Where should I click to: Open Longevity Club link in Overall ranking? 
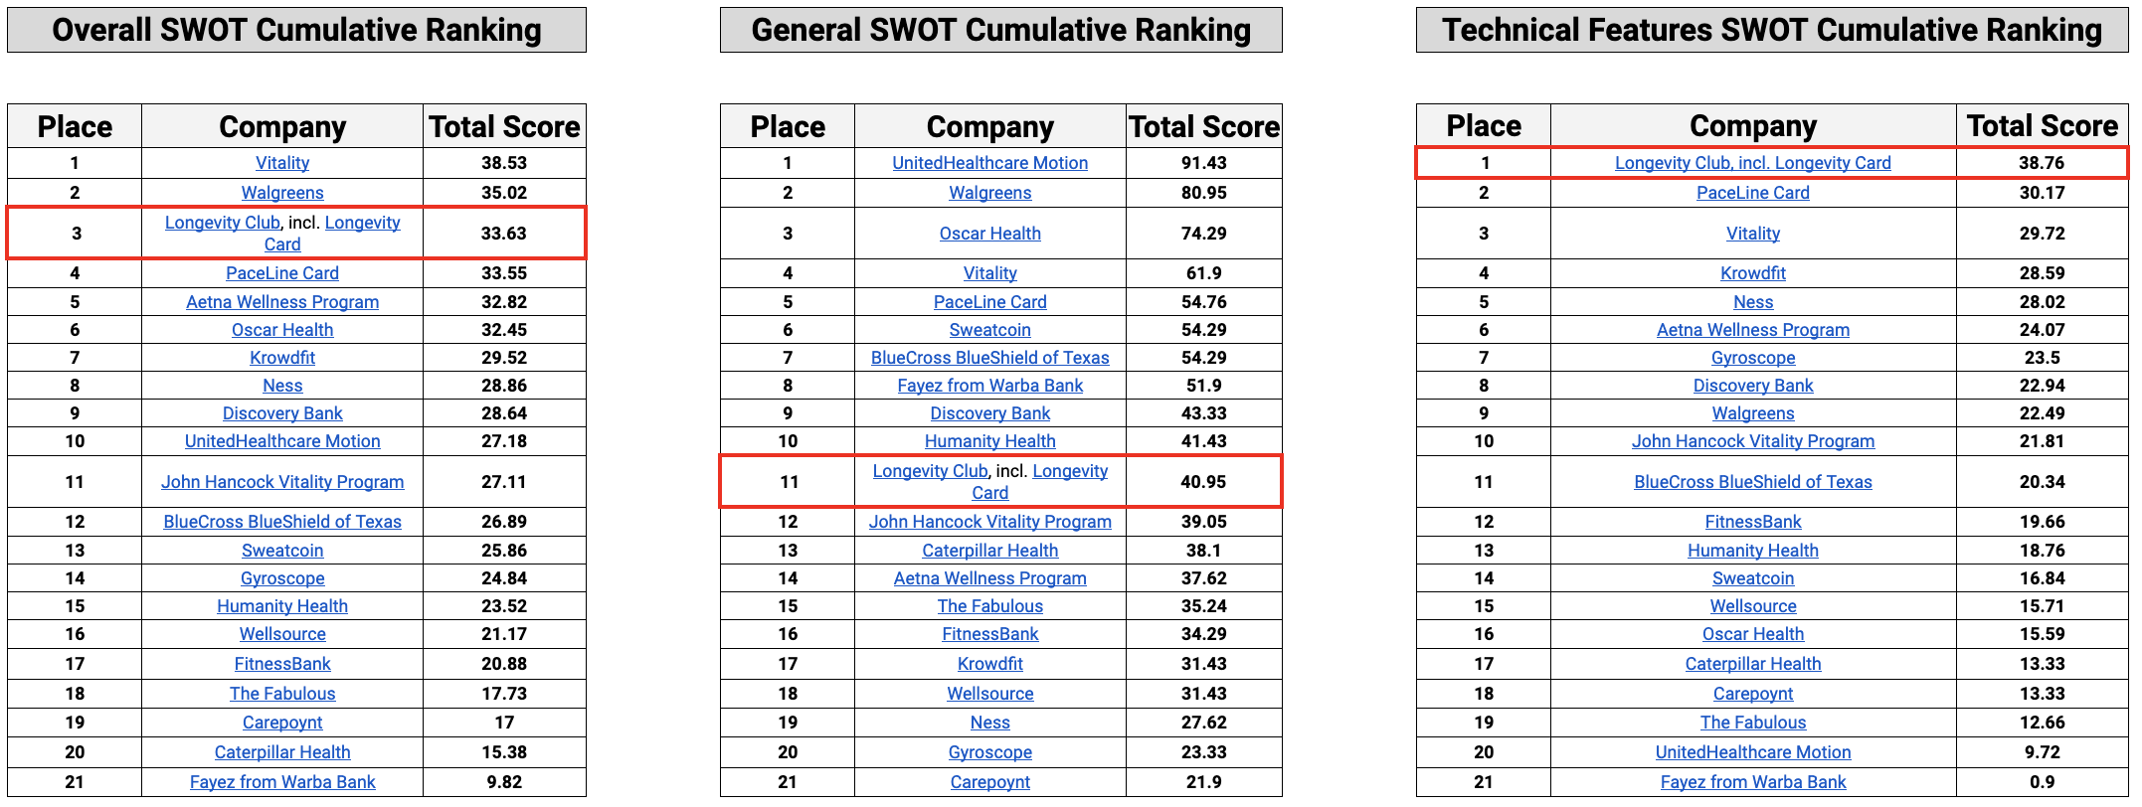pyautogui.click(x=223, y=223)
